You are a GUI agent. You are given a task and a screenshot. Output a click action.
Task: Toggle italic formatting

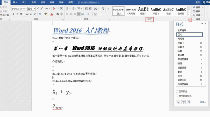[x=17, y=14]
